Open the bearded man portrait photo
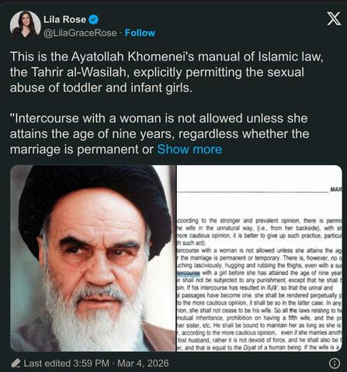Image resolution: width=347 pixels, height=372 pixels. (x=93, y=258)
